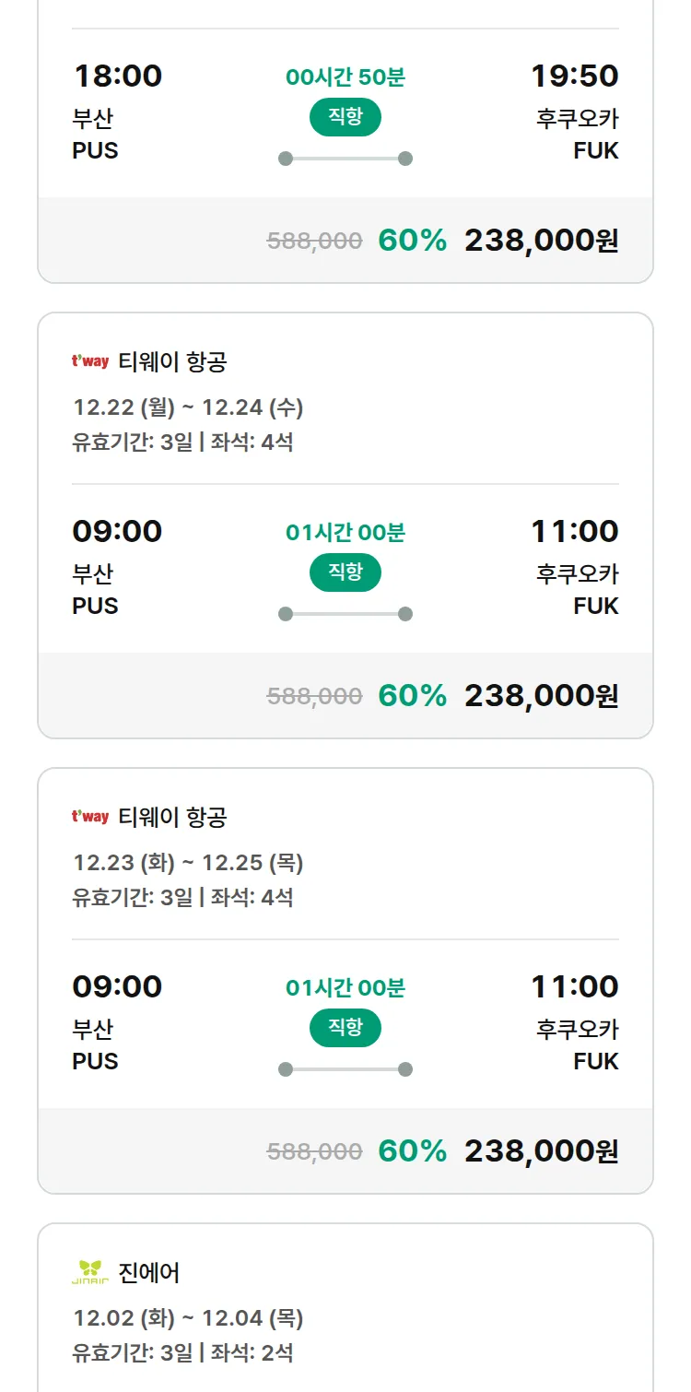Click the t'way logo on the 12.23 flight

click(x=90, y=817)
